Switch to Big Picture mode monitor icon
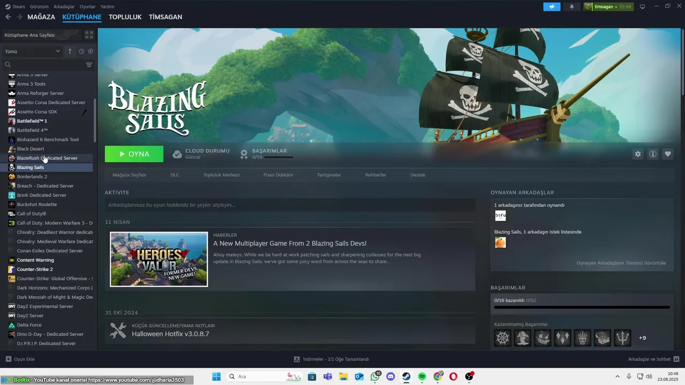 click(643, 6)
